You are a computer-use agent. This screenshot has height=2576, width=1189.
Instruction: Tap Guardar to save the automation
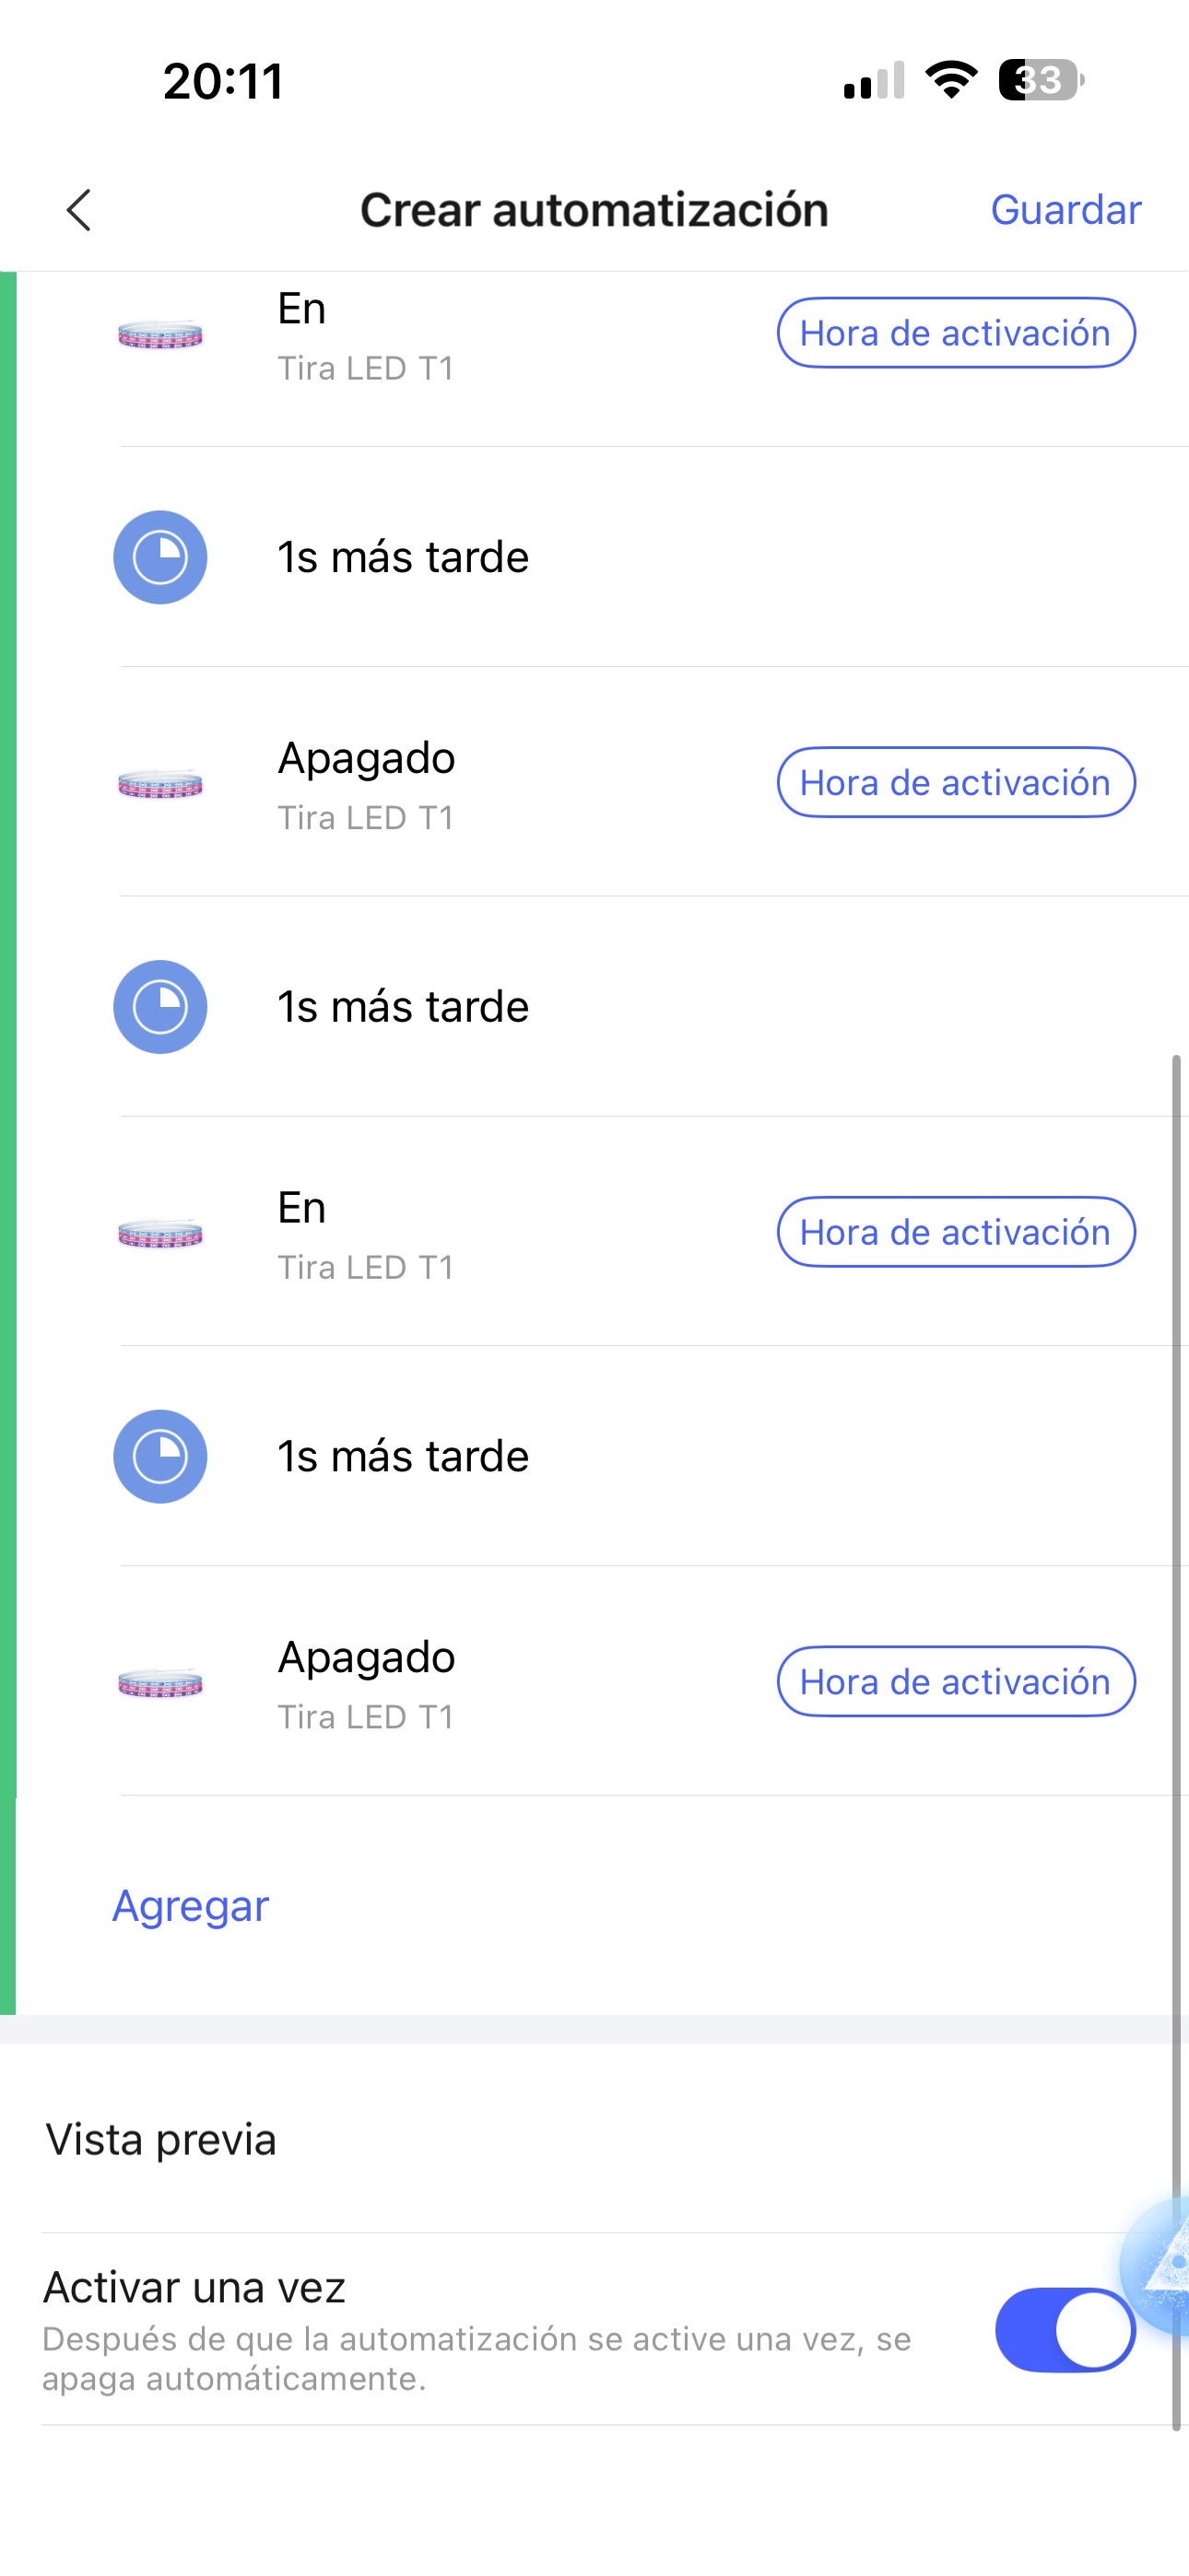[x=1065, y=210]
